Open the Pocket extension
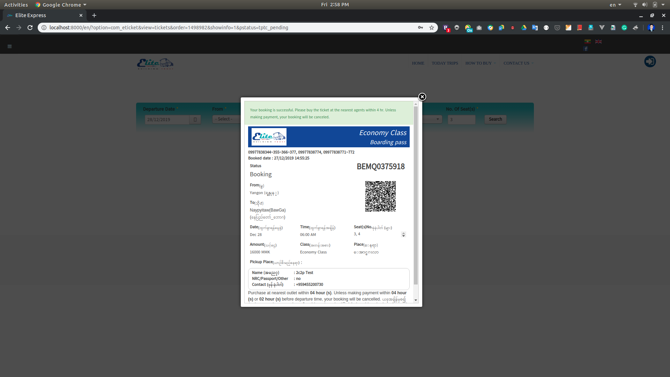Viewport: 670px width, 377px height. (557, 28)
